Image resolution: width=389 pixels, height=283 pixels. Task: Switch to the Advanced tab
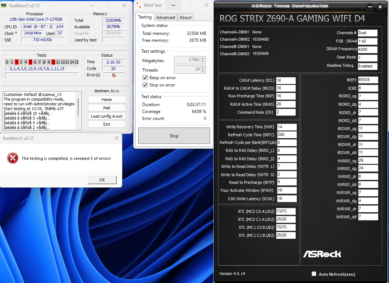click(x=165, y=17)
